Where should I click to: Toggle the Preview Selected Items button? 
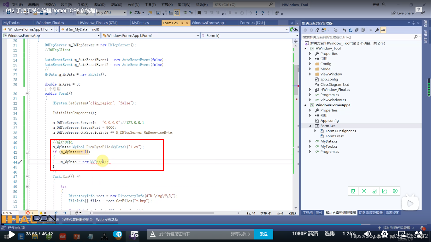(383, 30)
